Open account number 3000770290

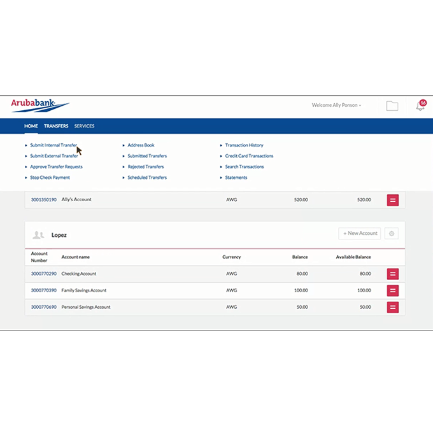click(x=44, y=274)
